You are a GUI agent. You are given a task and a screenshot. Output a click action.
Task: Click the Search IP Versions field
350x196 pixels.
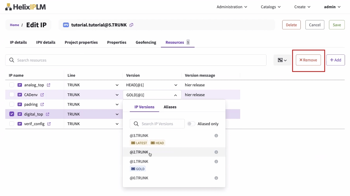coord(162,124)
